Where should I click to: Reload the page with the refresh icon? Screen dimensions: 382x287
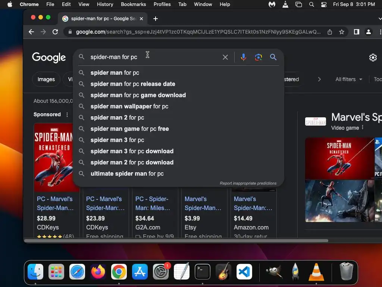pyautogui.click(x=55, y=32)
